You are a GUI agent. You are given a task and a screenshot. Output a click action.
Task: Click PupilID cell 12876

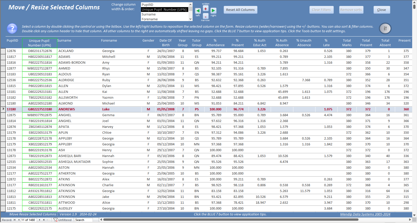pyautogui.click(x=14, y=51)
